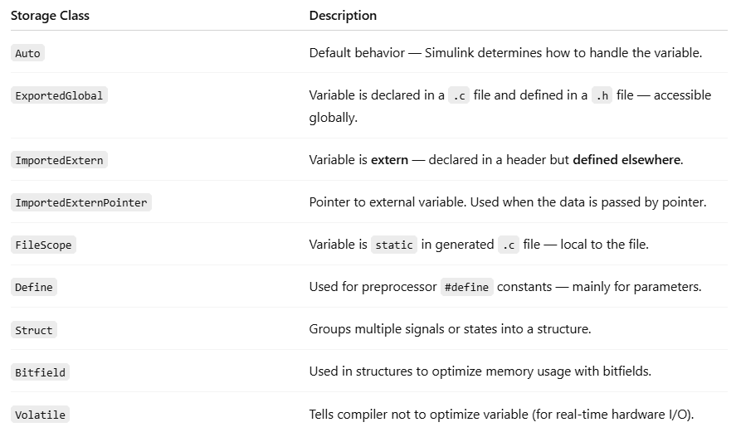
Task: Click the Description column header
Action: point(343,16)
